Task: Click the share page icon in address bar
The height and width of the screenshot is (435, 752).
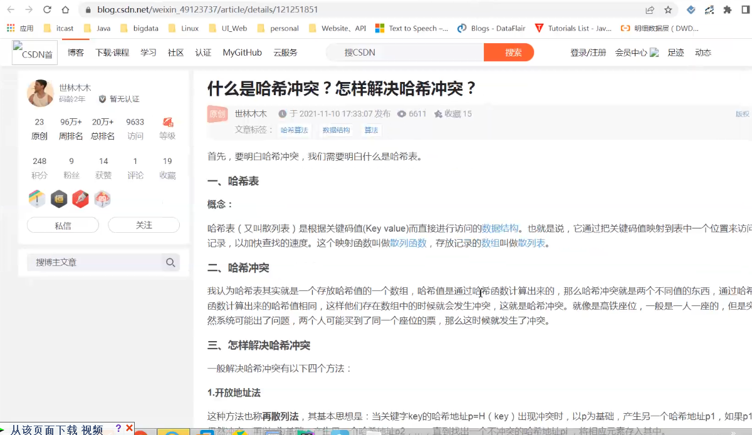Action: pos(650,10)
